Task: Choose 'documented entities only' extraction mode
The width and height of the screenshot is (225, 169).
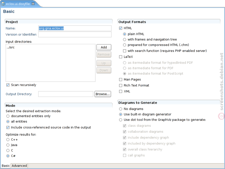Action: coord(8,116)
